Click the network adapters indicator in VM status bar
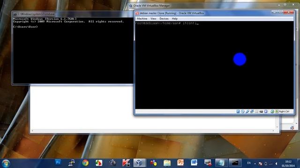 [x=252, y=112]
